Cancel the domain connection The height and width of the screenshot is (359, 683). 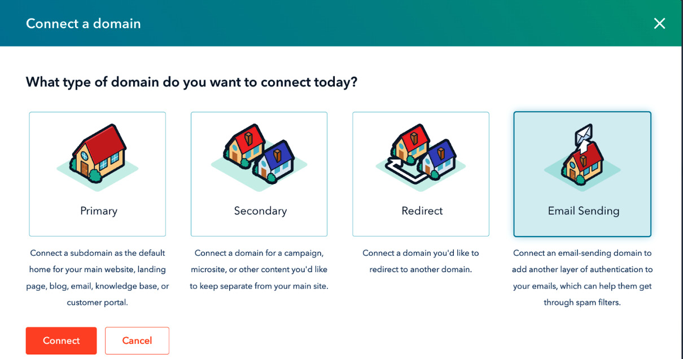(137, 340)
